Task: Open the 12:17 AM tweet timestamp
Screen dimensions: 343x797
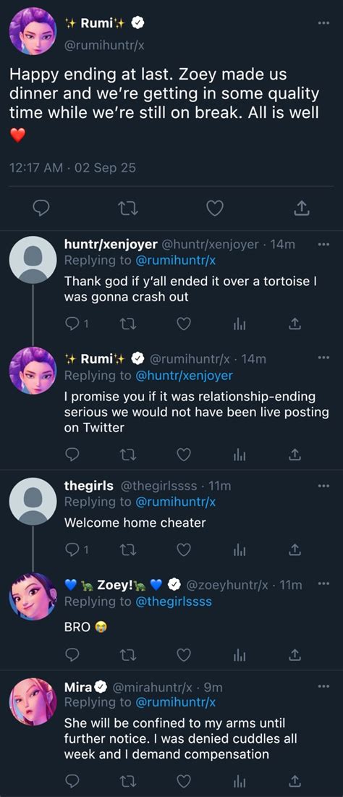Action: click(37, 168)
